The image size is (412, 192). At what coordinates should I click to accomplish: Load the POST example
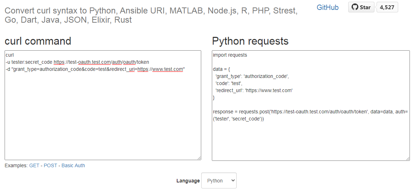coord(50,165)
